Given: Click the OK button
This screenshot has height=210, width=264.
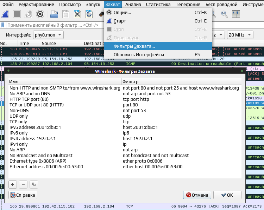Looking at the screenshot, I should click(227, 195).
